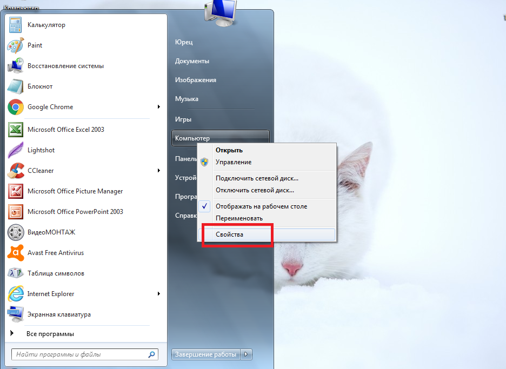Click the Lightshot label
Screen dimensions: 506x369
tap(41, 150)
